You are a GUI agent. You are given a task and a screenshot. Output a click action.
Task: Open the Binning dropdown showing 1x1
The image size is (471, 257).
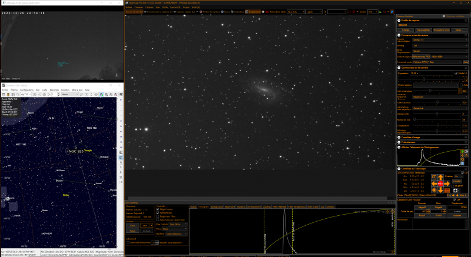point(440,46)
